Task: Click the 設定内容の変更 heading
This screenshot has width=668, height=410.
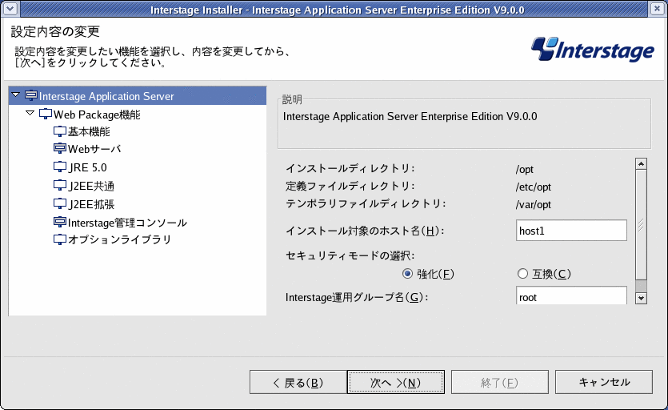Action: pyautogui.click(x=55, y=31)
